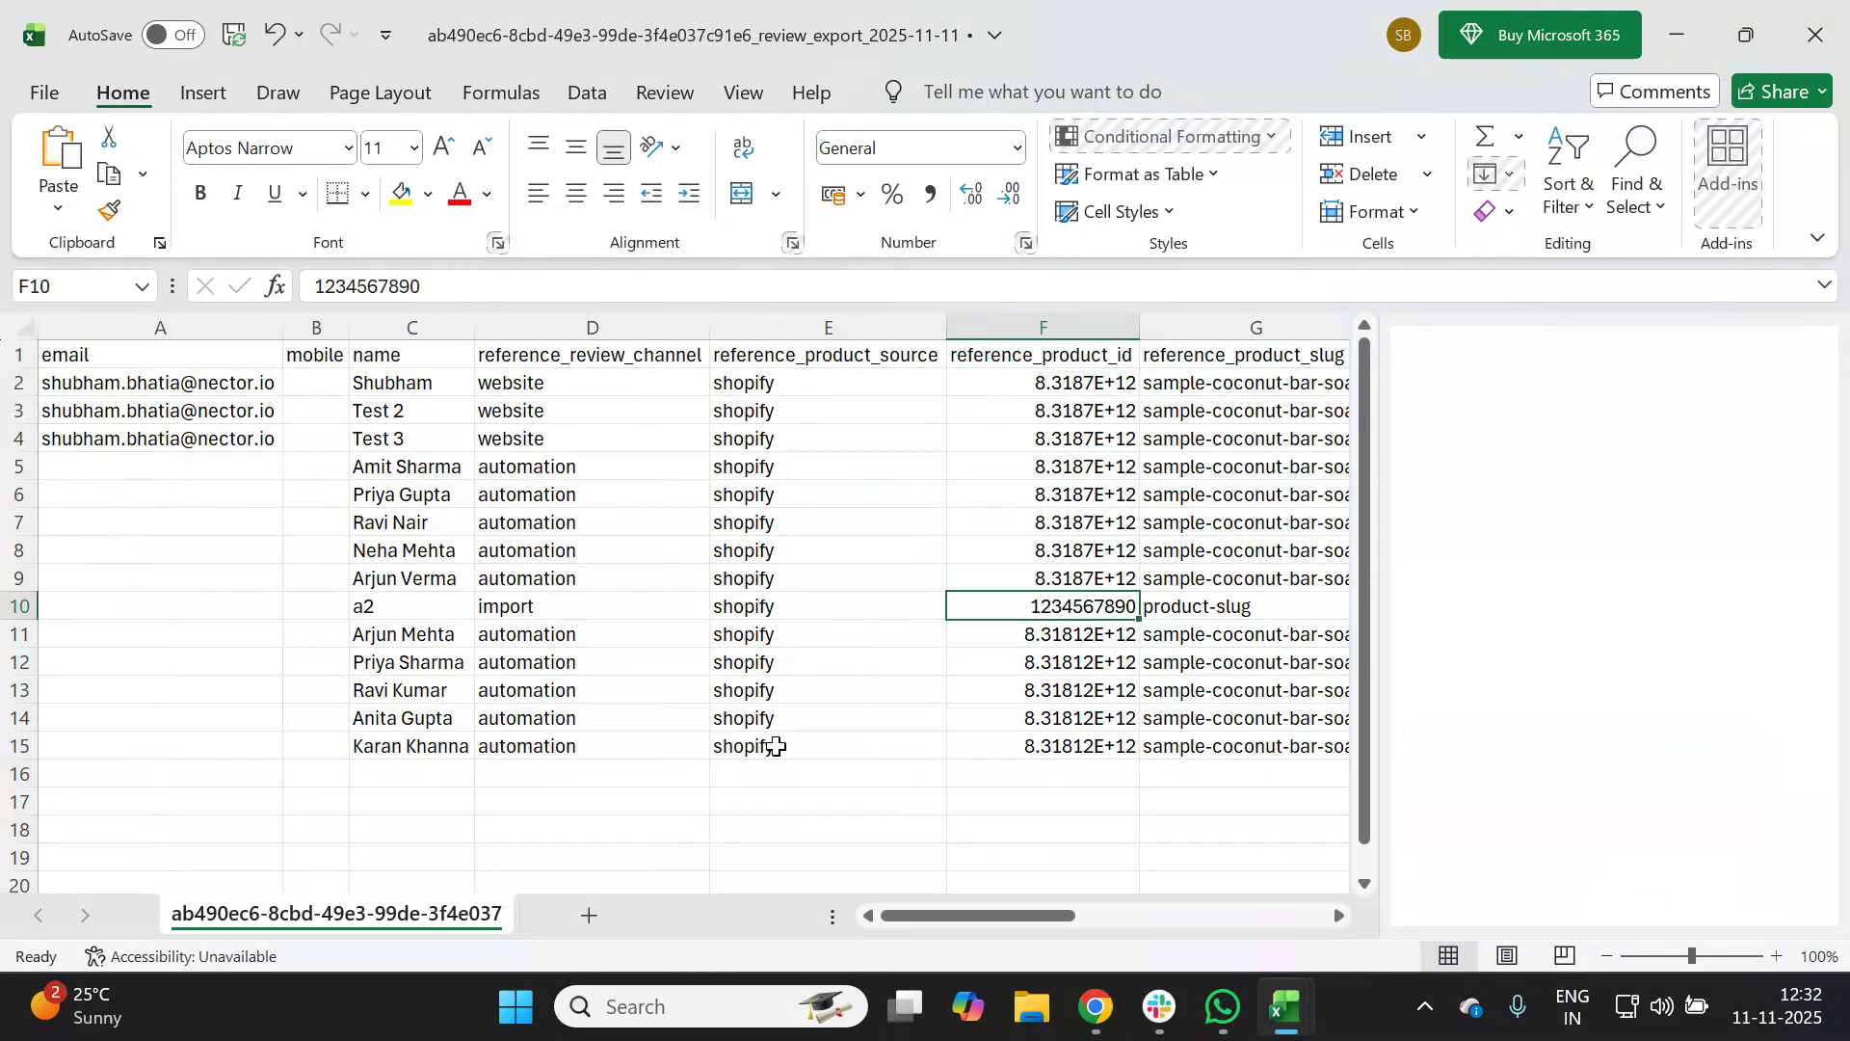Apply Percent number style
This screenshot has height=1041, width=1850.
point(891,193)
